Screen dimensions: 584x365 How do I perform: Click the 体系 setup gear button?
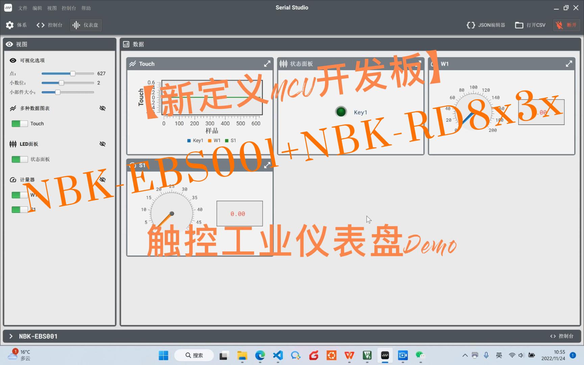pyautogui.click(x=16, y=25)
